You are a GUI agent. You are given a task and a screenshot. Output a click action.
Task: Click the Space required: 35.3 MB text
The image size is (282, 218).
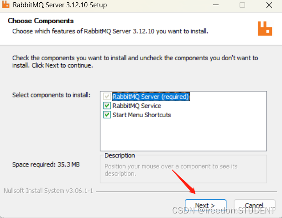pos(46,164)
